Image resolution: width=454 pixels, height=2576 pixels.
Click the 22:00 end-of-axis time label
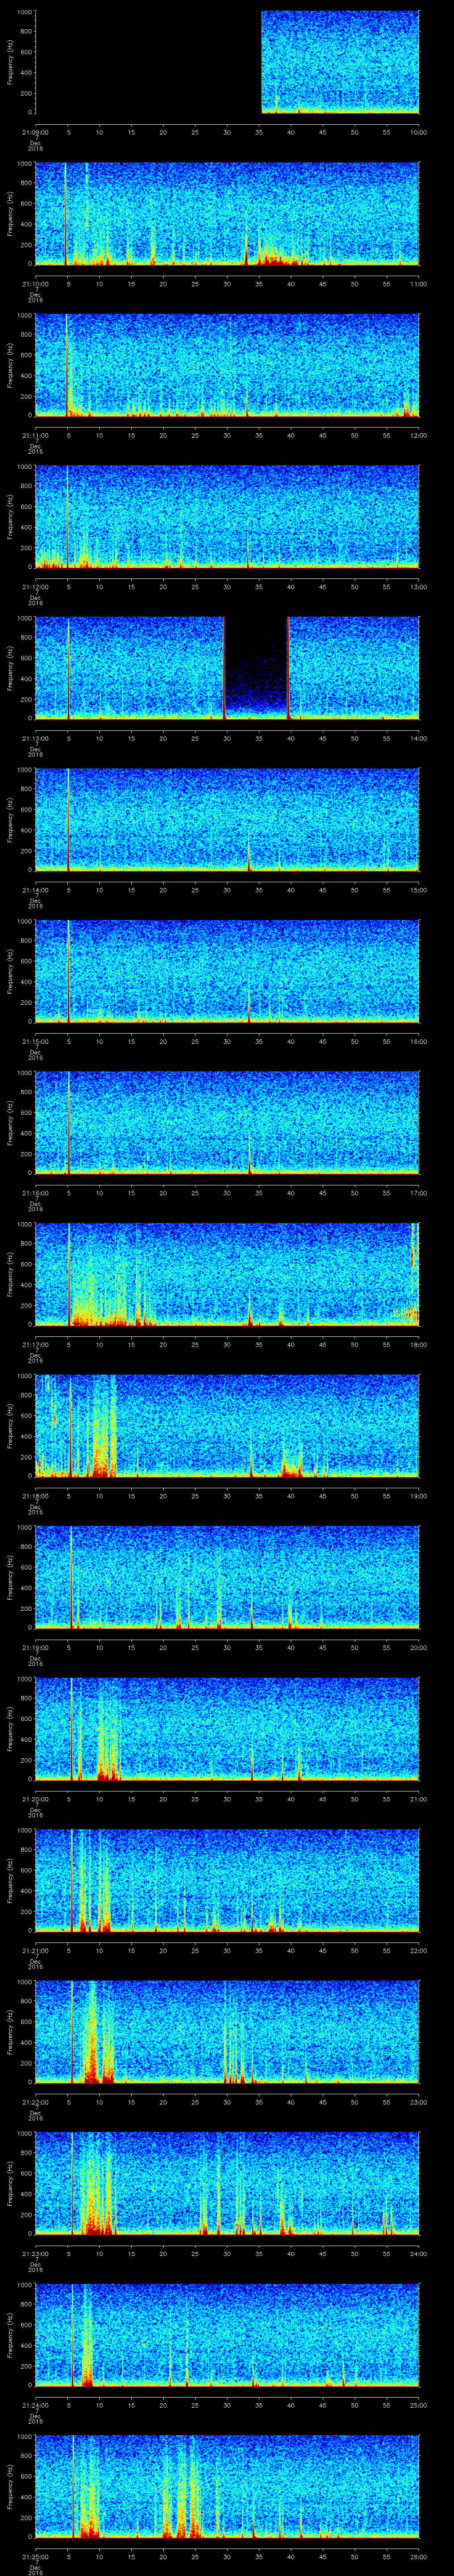tap(419, 1950)
